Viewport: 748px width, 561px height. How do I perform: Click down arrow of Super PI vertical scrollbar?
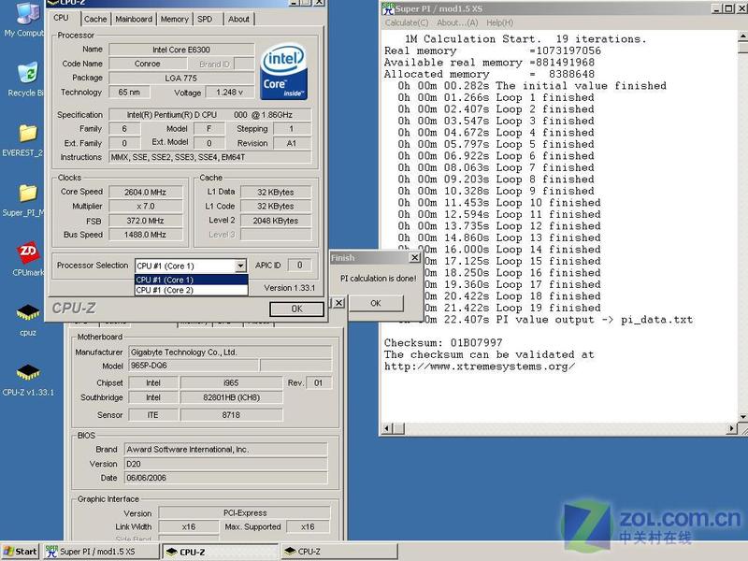(x=743, y=417)
